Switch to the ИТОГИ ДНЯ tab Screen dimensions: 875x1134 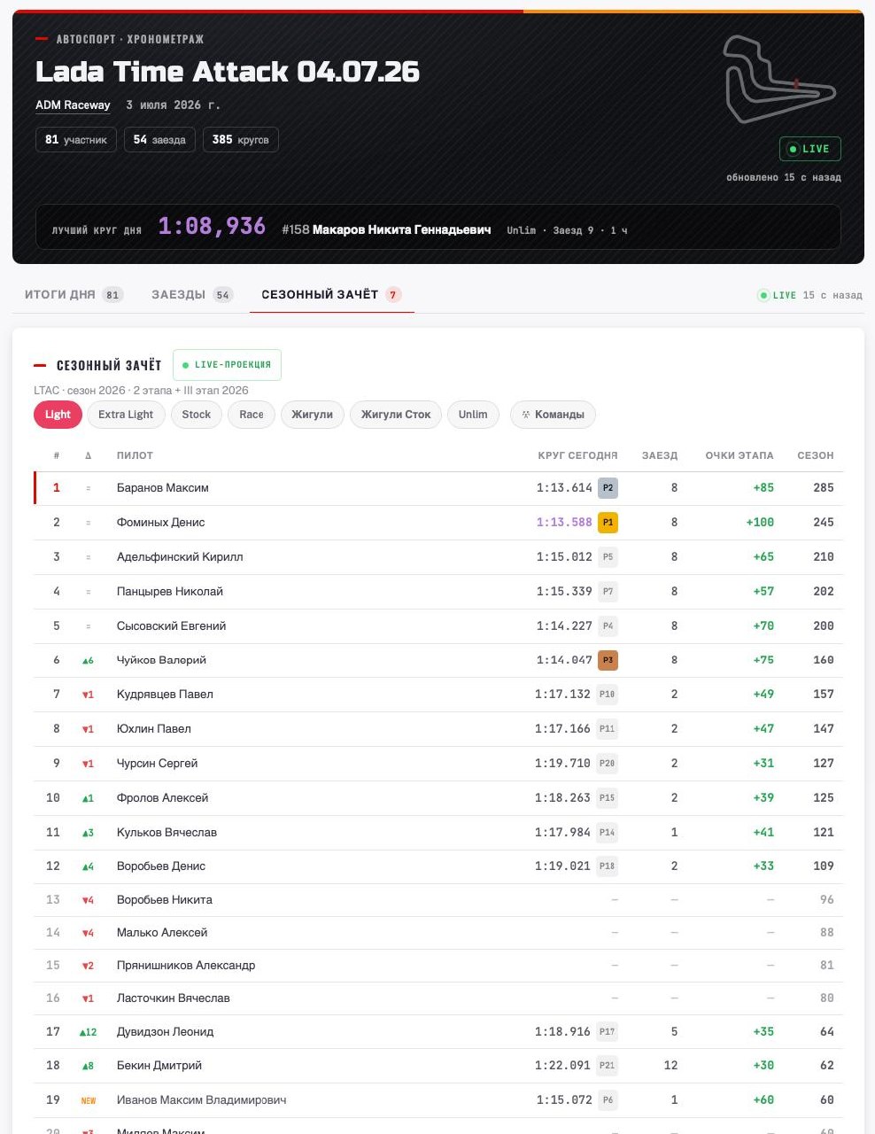(74, 294)
